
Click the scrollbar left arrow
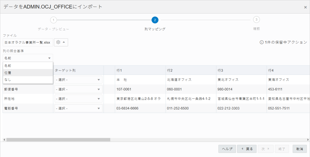(4, 140)
